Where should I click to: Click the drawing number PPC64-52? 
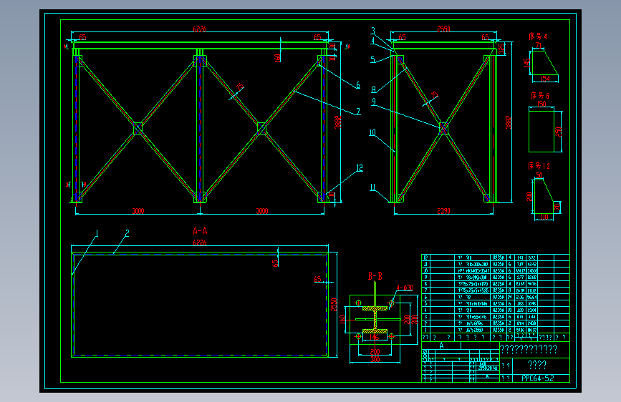pyautogui.click(x=537, y=378)
